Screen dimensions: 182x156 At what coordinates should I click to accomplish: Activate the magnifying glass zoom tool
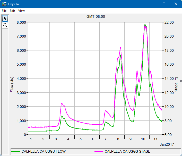pyautogui.click(x=5, y=25)
